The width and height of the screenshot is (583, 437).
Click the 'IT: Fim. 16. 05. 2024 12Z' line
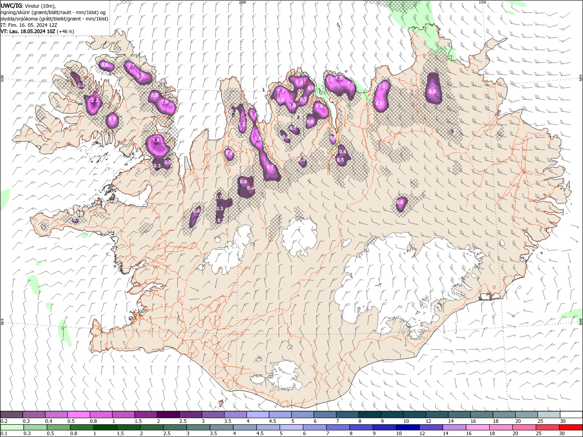click(29, 25)
